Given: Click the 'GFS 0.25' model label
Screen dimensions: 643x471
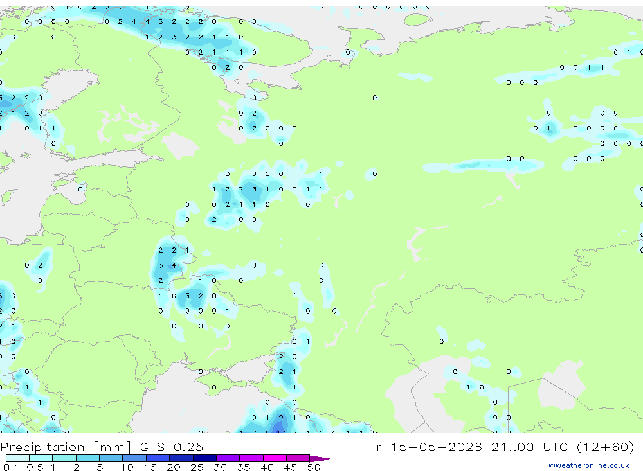Looking at the screenshot, I should tap(172, 447).
